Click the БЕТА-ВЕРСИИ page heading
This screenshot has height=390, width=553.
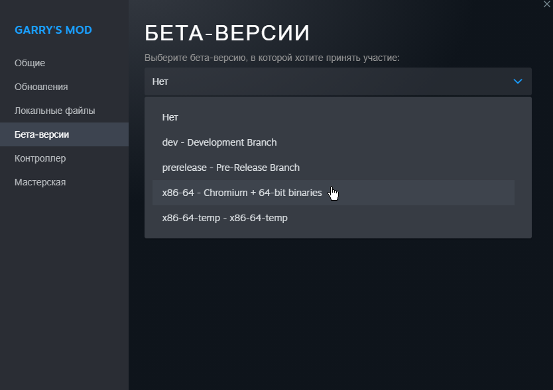(227, 33)
